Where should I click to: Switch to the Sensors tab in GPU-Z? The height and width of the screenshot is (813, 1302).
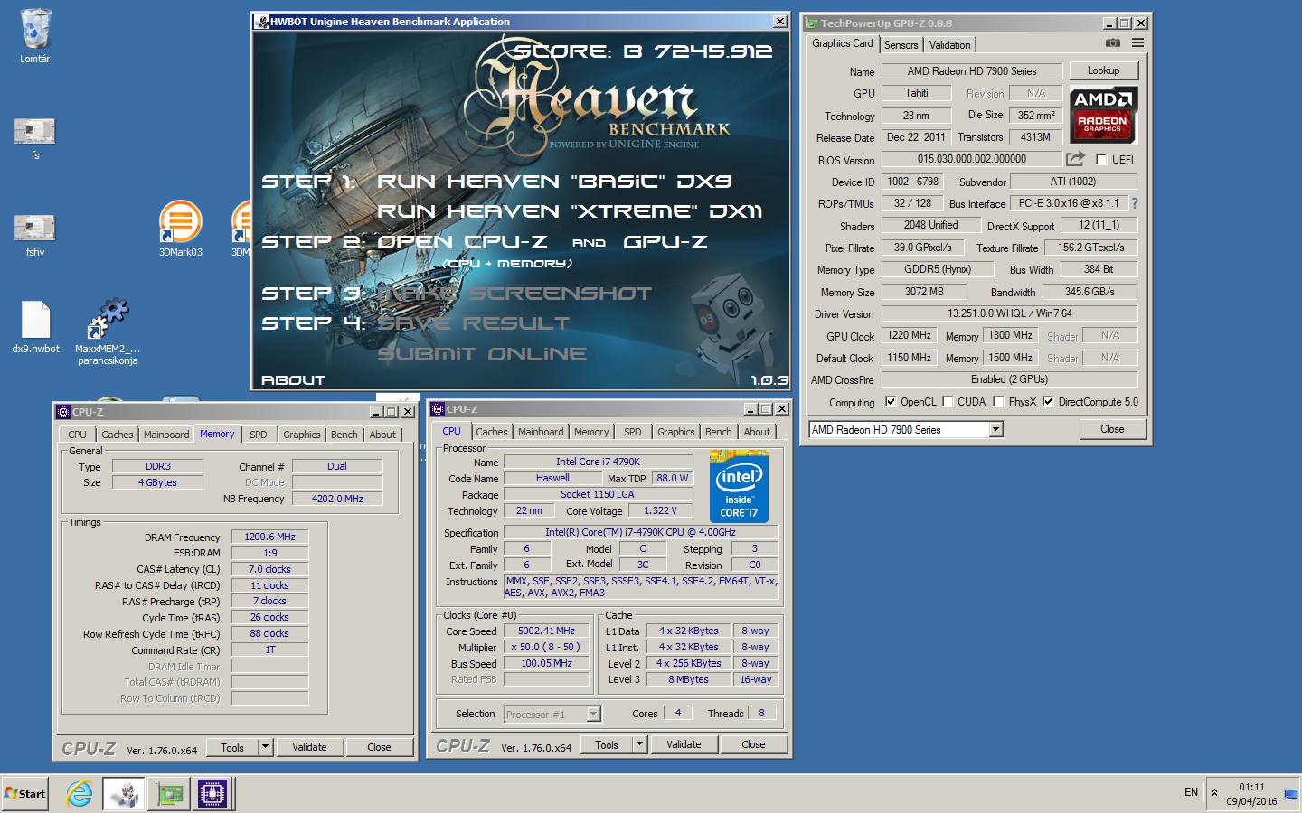click(x=901, y=45)
